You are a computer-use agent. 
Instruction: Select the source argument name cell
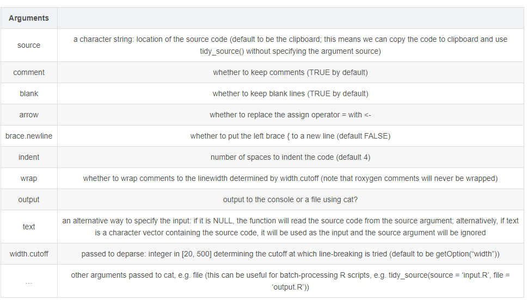click(29, 45)
